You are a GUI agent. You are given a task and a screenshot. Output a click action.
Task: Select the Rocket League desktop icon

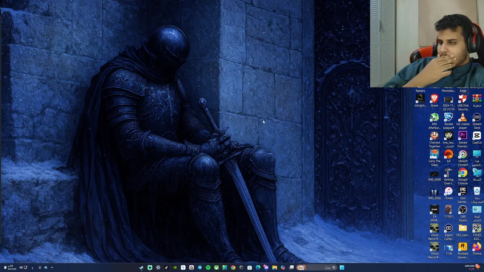coord(448,121)
